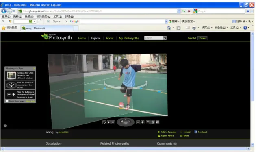Open the Comments (0) tab

tap(167, 143)
